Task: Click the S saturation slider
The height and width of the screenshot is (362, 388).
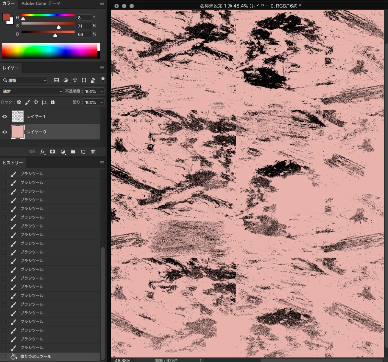Action: pos(48,24)
